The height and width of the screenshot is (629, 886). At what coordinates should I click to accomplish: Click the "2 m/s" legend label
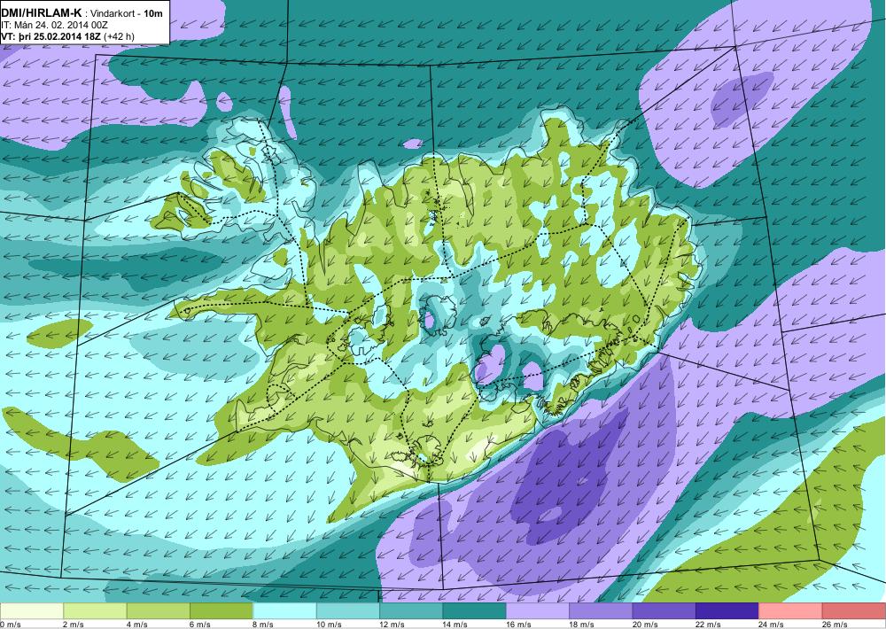[x=73, y=625]
